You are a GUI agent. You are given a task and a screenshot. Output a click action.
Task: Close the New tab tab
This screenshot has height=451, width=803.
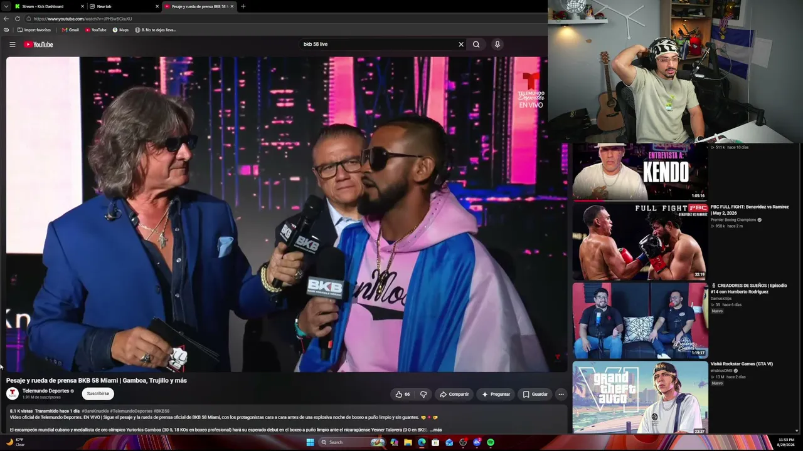coord(157,6)
